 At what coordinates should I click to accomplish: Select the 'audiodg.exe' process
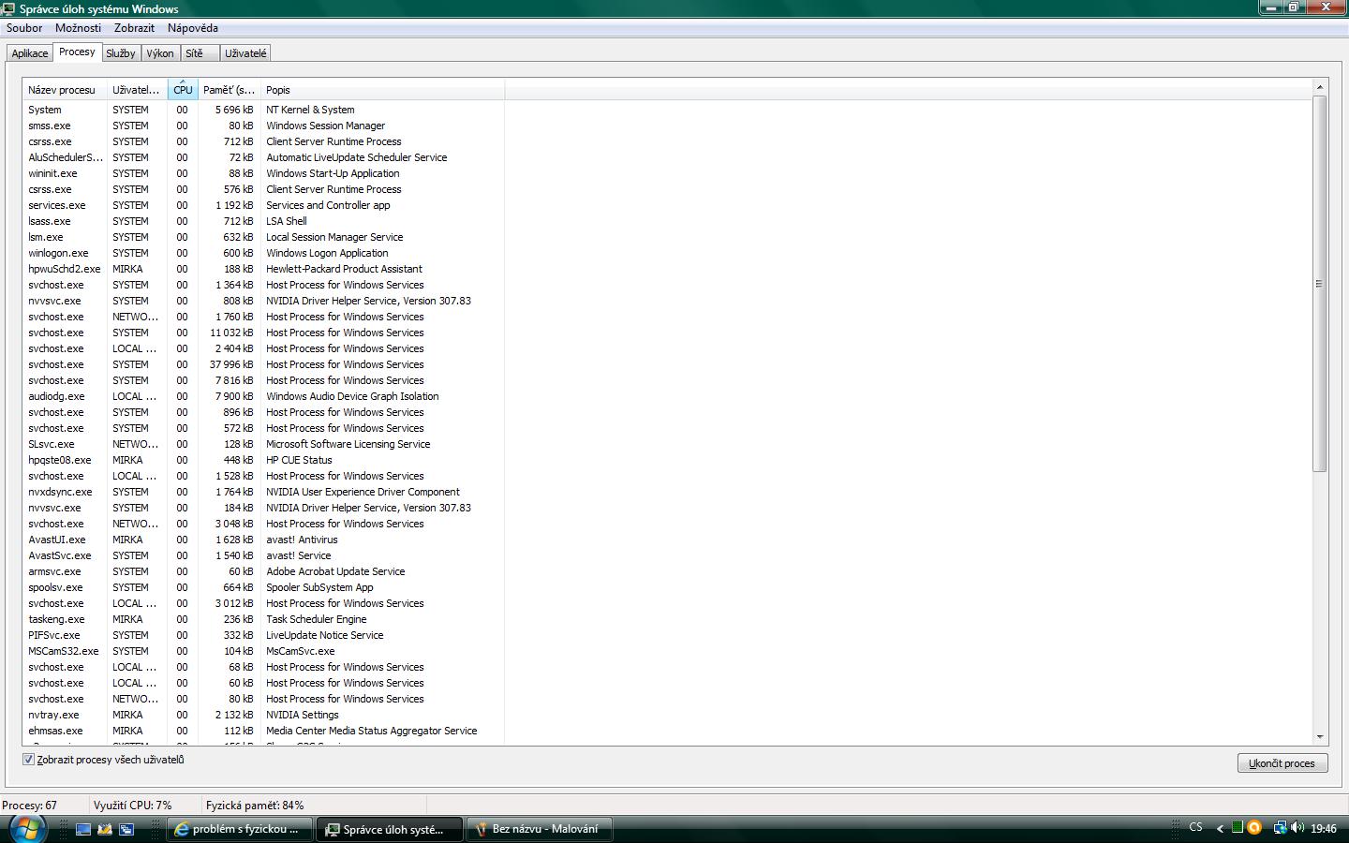click(263, 396)
